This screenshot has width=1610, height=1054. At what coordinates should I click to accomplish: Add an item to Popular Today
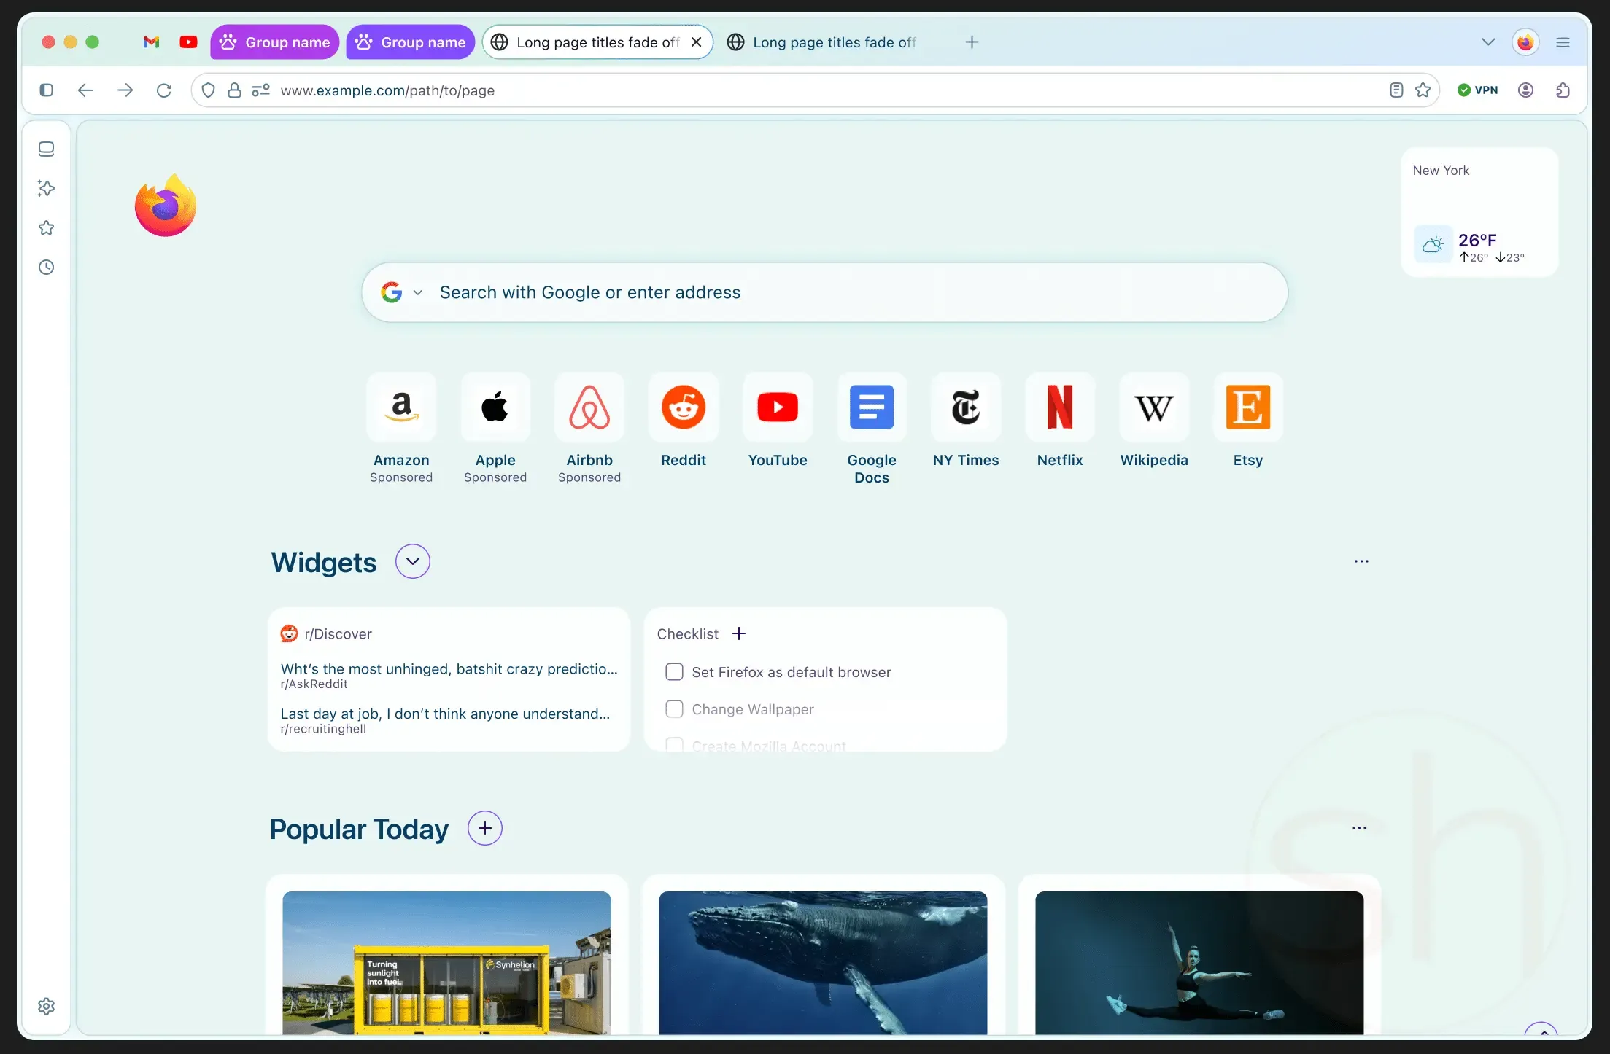[x=484, y=828]
